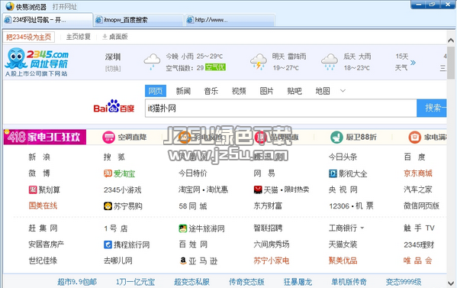Select the 音乐 search tab
Image resolution: width=457 pixels, height=288 pixels.
point(211,91)
